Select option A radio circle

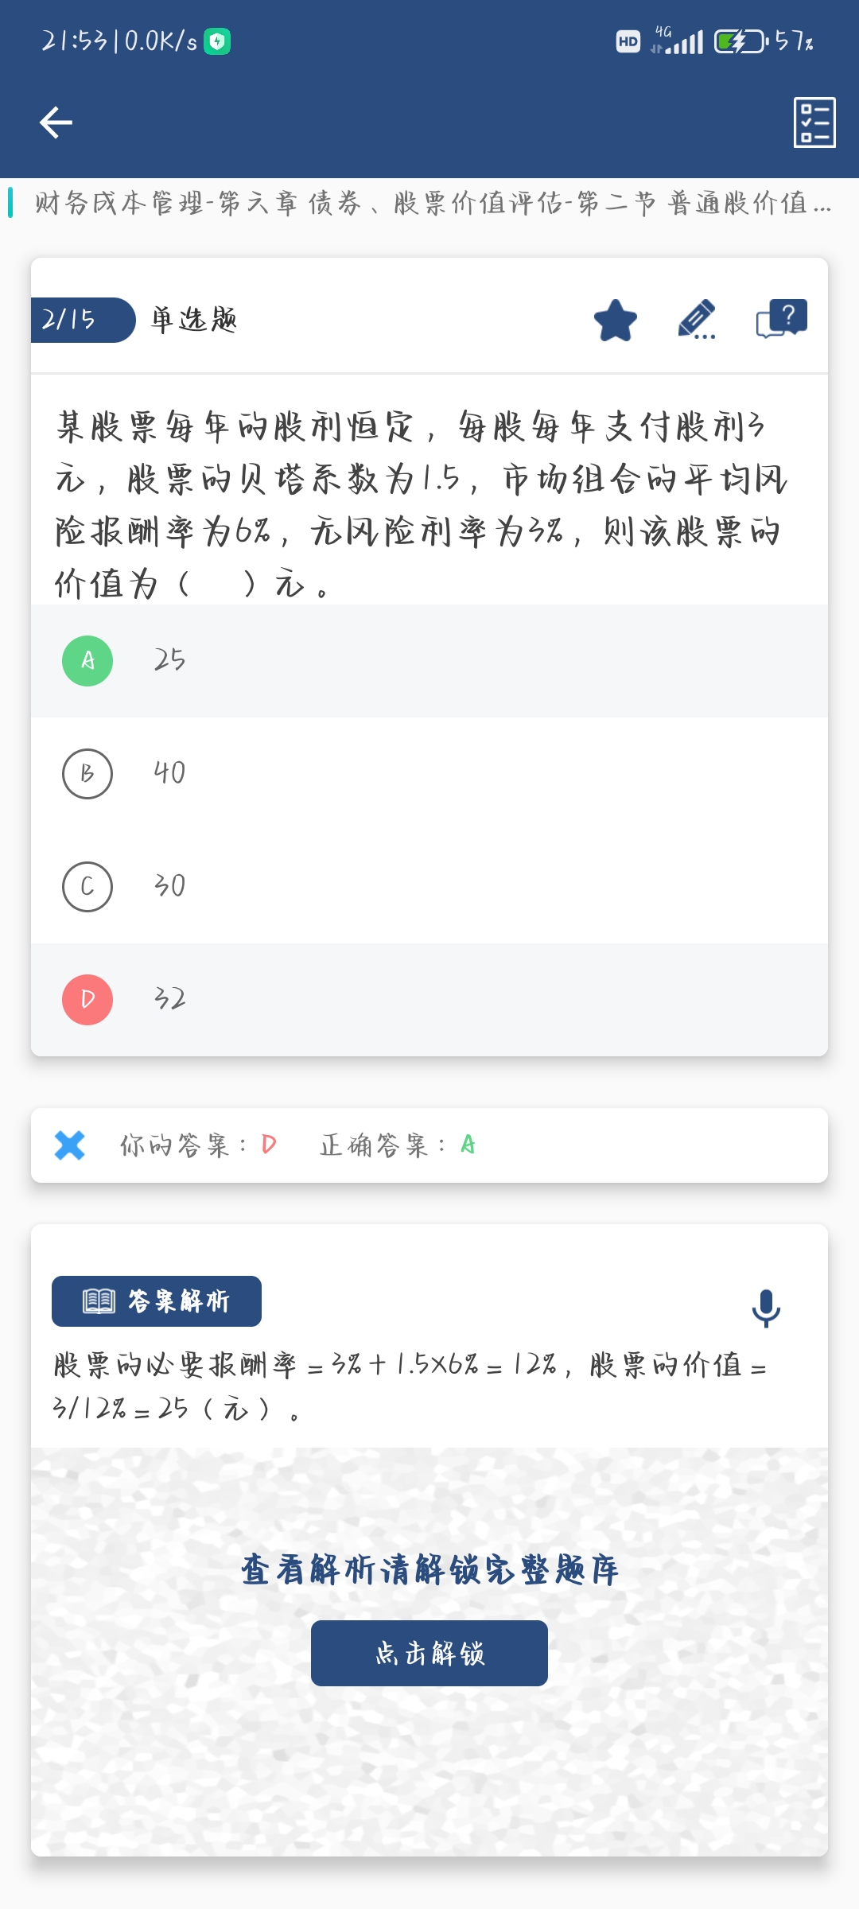[x=87, y=661]
